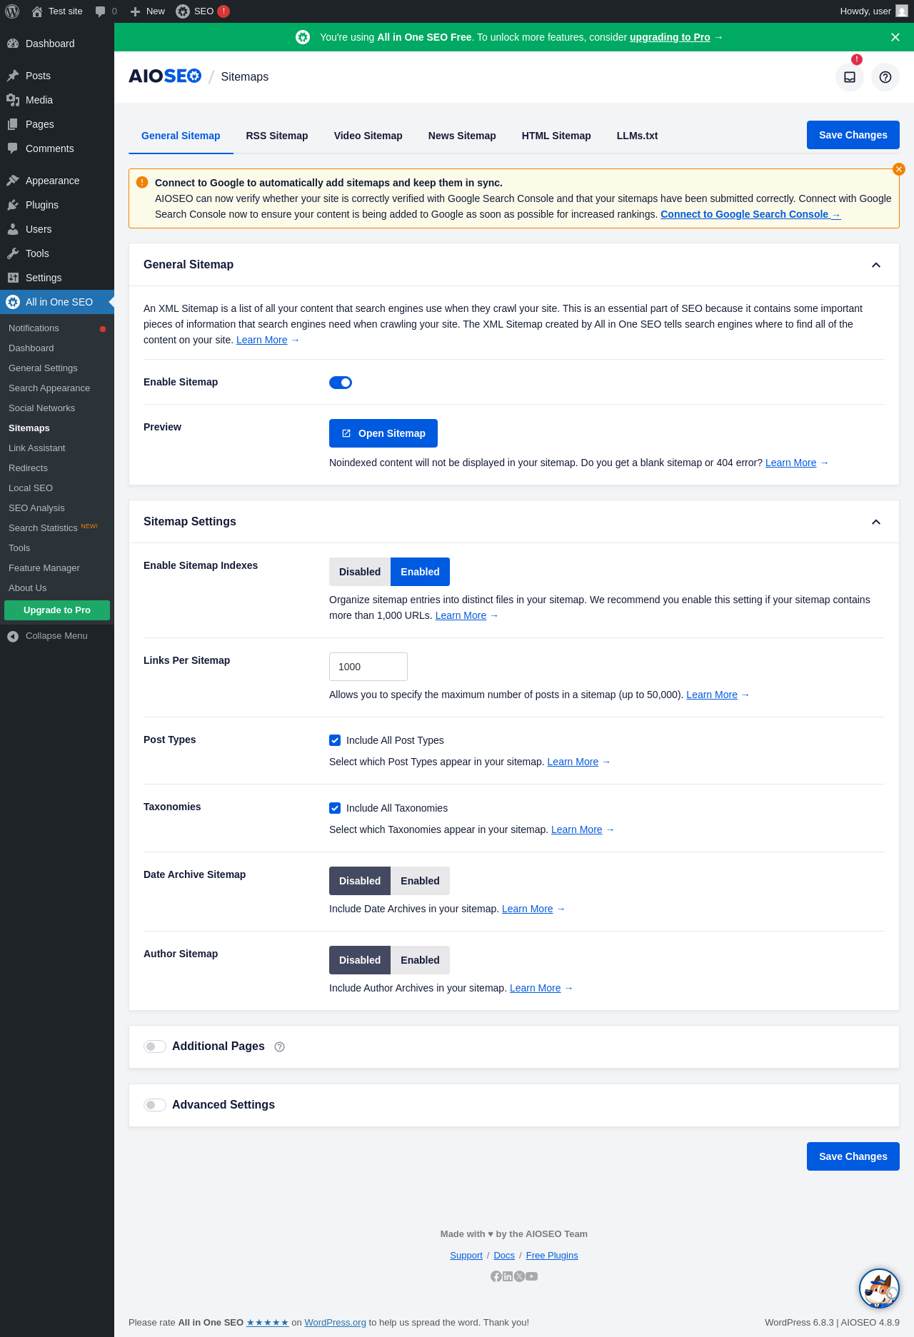The image size is (914, 1337).
Task: Dismiss the Google Search Console notice
Action: tap(899, 169)
